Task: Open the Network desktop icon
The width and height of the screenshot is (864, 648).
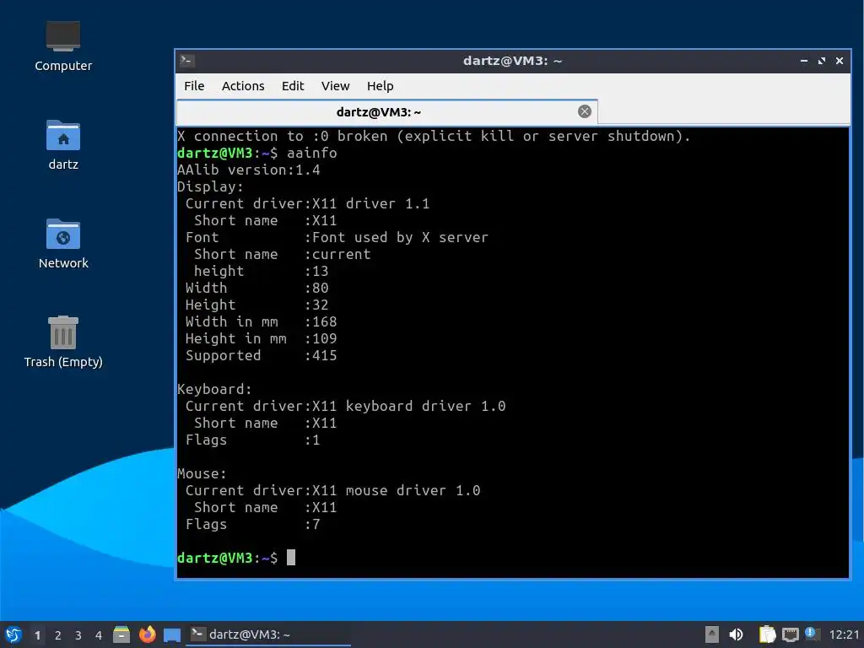Action: pyautogui.click(x=62, y=244)
